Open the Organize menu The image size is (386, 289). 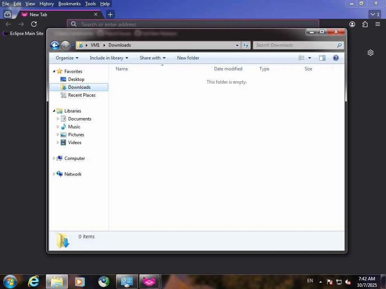click(67, 58)
